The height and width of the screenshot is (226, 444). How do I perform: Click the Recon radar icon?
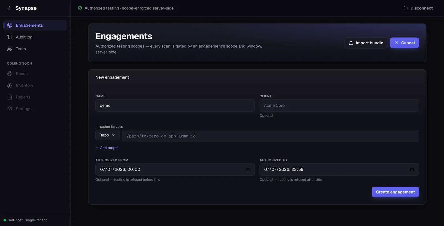click(10, 73)
